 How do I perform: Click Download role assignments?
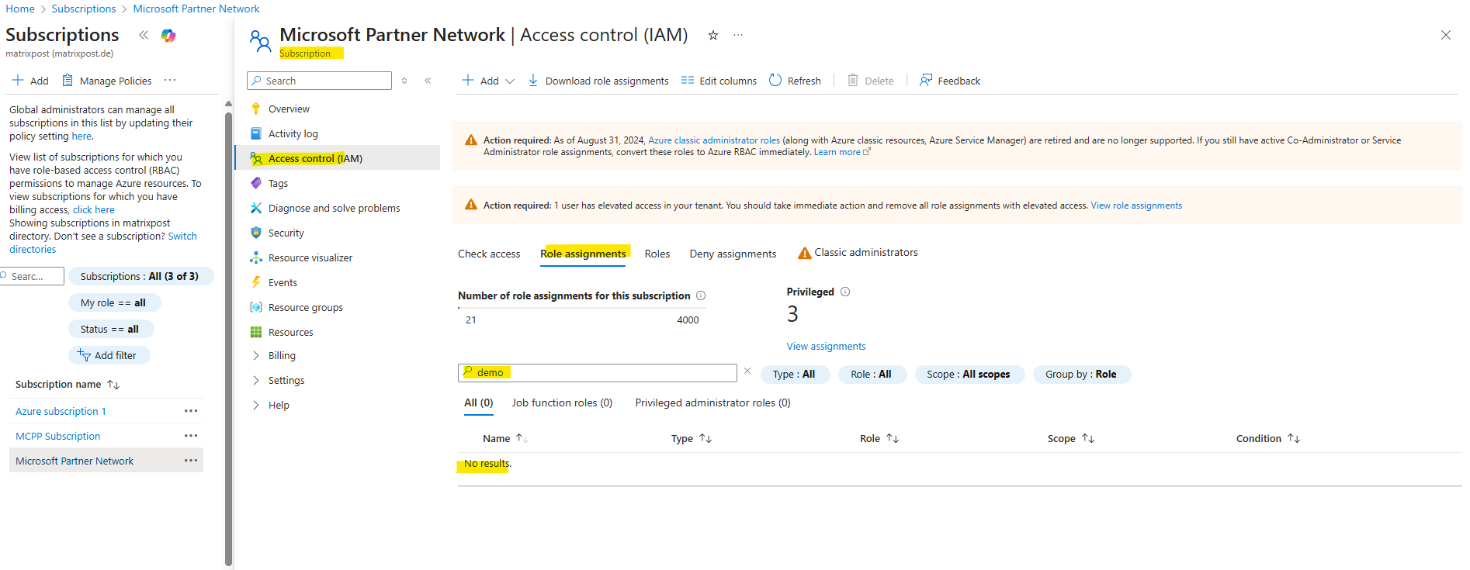[598, 81]
